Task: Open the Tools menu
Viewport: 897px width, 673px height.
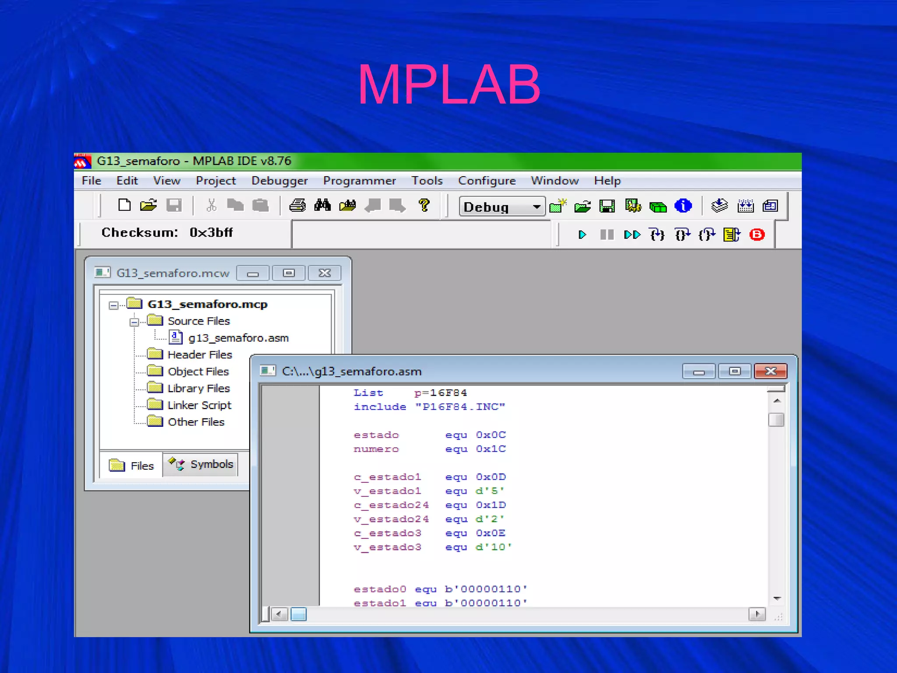Action: tap(427, 181)
